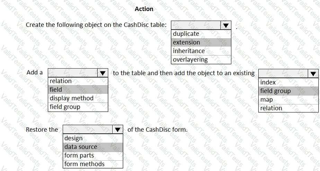The image size is (320, 171).
Task: Select 'duplicate' option in first list
Action: pos(201,34)
